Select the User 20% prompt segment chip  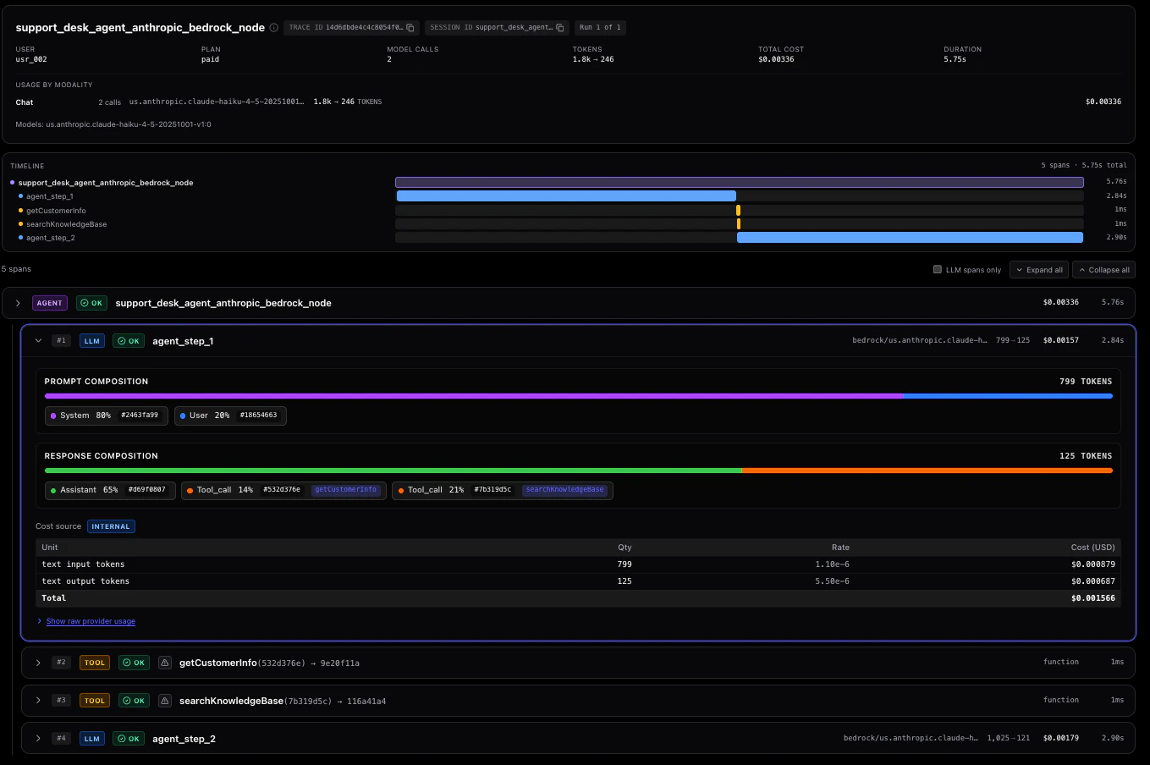click(x=230, y=416)
